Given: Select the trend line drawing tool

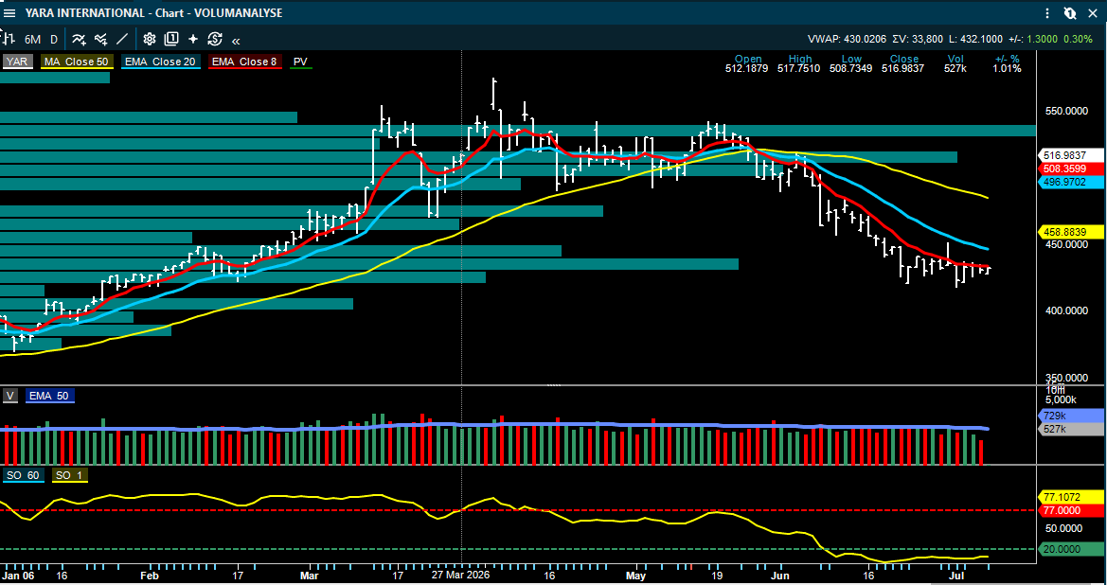Looking at the screenshot, I should (122, 40).
